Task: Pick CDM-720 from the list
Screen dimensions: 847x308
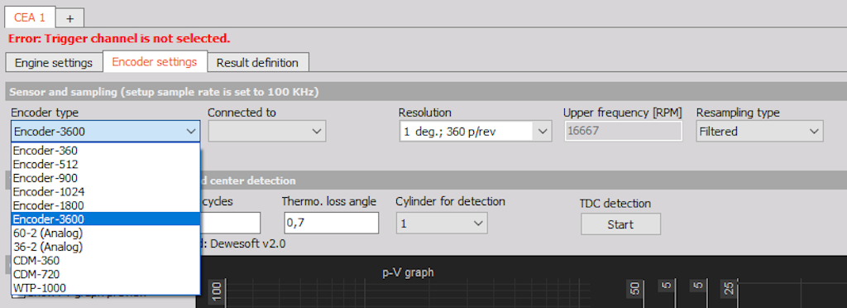Action: click(105, 275)
